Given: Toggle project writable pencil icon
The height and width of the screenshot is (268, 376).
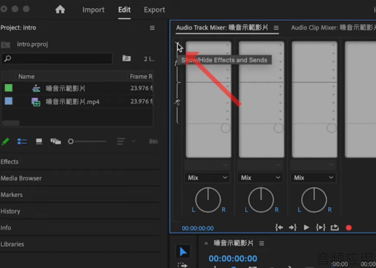Looking at the screenshot, I should point(5,141).
